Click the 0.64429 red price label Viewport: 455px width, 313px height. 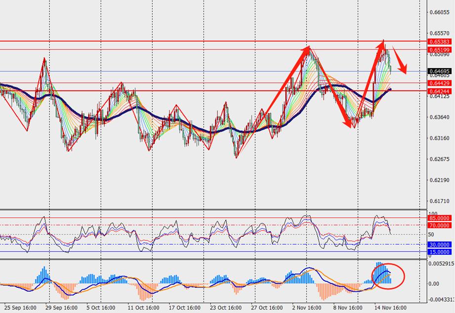(x=440, y=83)
